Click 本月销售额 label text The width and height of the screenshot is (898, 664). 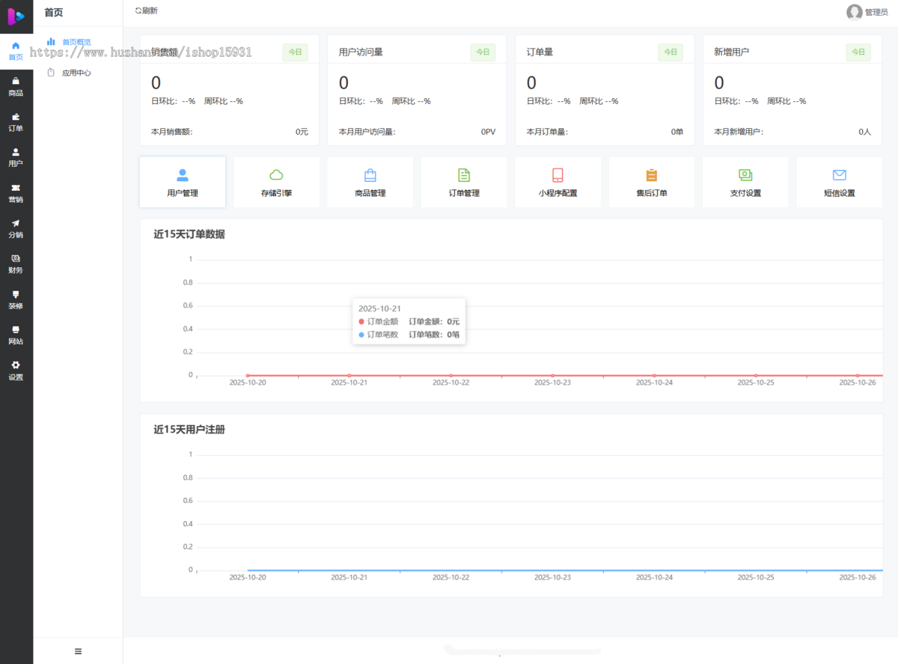pos(171,132)
